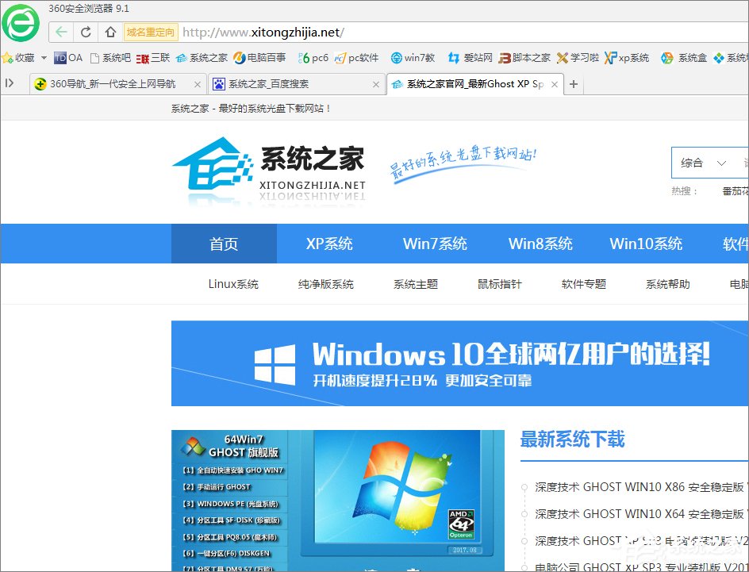The width and height of the screenshot is (749, 572).
Task: Open the pc6 bookmark
Action: click(313, 58)
